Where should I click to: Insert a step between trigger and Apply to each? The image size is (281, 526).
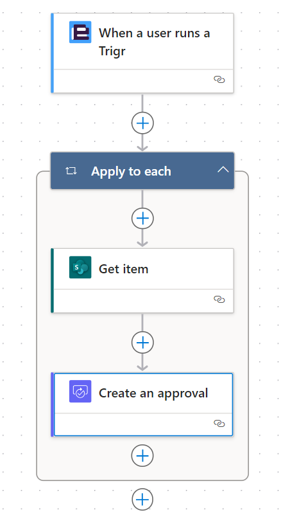(x=142, y=123)
